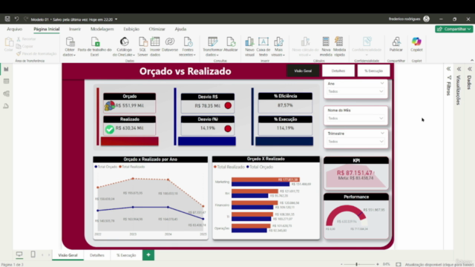Switch to model view in left sidebar
This screenshot has width=475, height=267.
click(x=6, y=93)
